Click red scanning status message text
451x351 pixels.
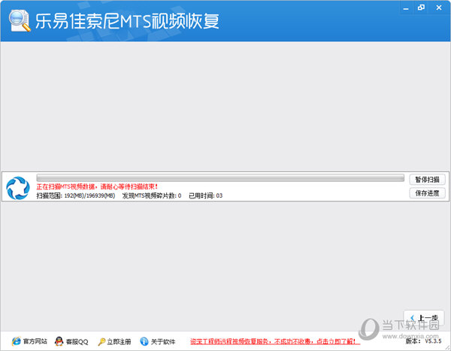(97, 186)
